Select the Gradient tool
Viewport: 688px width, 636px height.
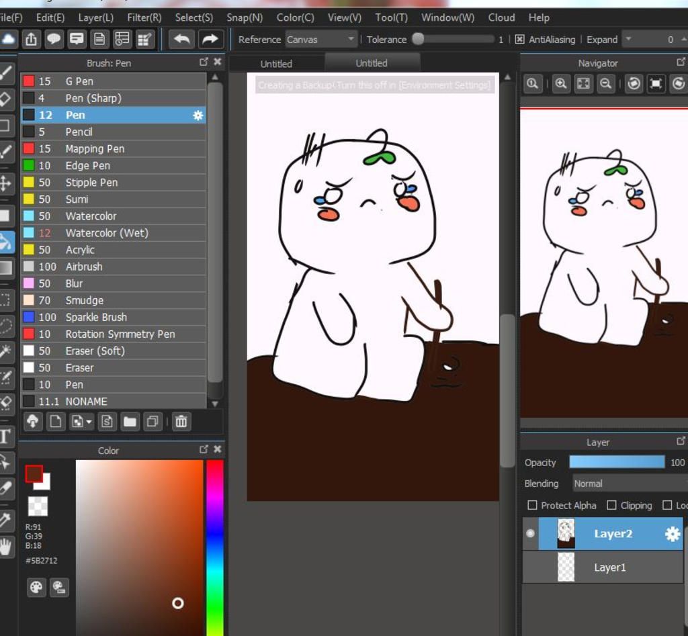5,267
